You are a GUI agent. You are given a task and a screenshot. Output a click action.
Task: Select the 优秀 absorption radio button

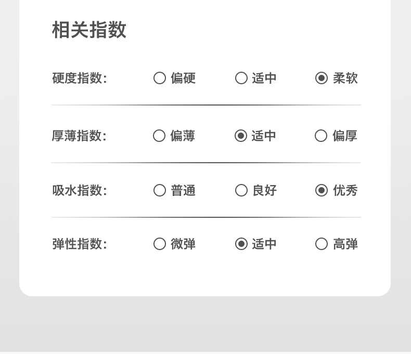(x=322, y=190)
